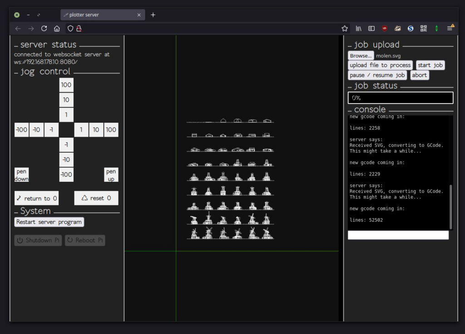
Task: Click the QR code extension icon
Action: 424,29
